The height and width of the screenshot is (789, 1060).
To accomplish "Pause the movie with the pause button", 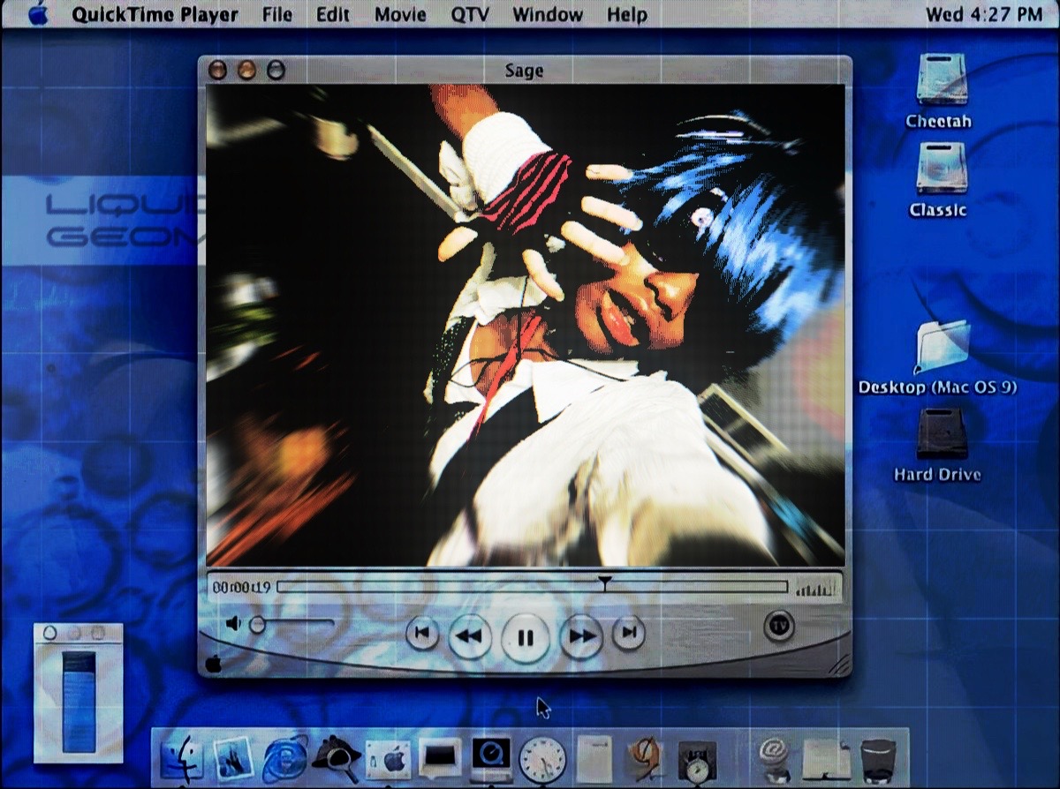I will tap(526, 637).
